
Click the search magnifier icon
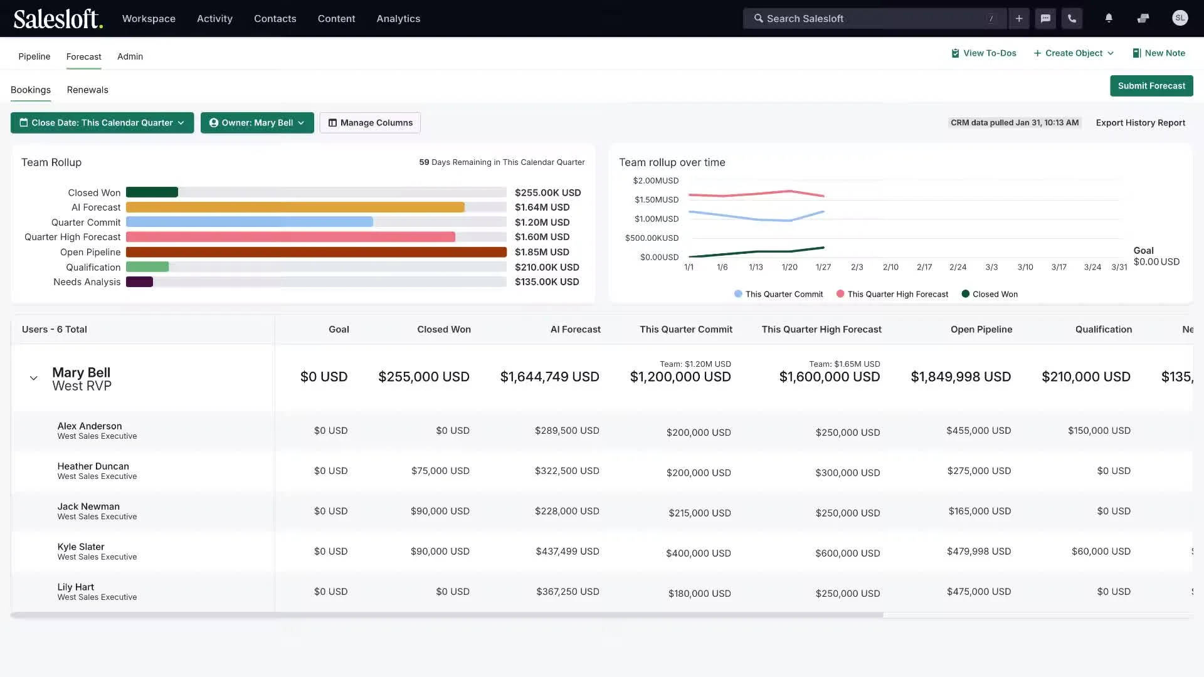point(759,19)
